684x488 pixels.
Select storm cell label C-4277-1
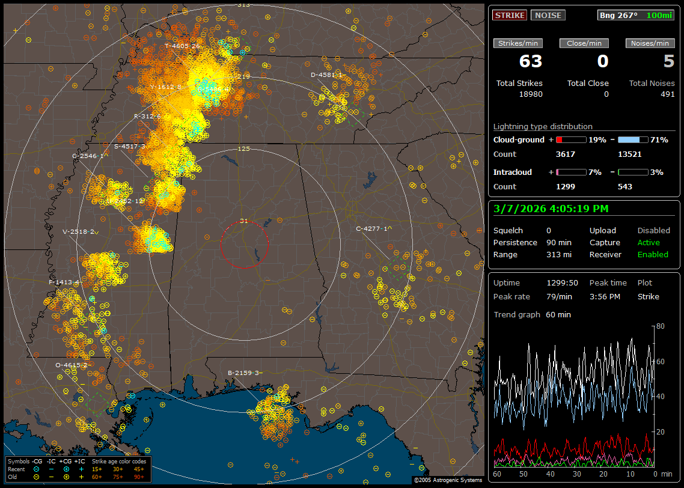coord(372,228)
